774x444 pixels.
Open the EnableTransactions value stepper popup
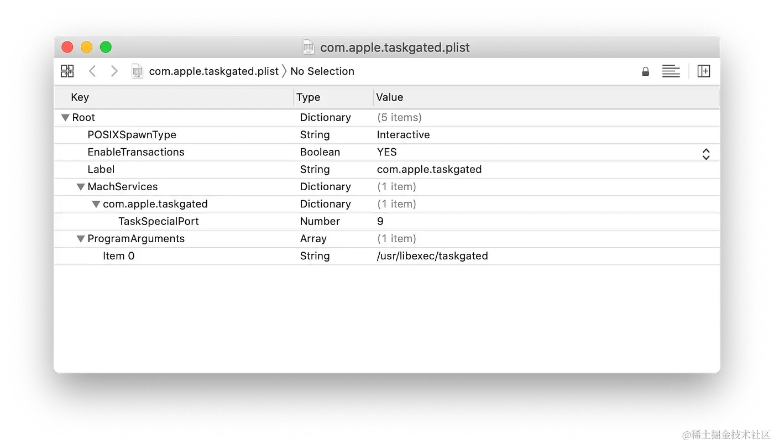point(706,154)
